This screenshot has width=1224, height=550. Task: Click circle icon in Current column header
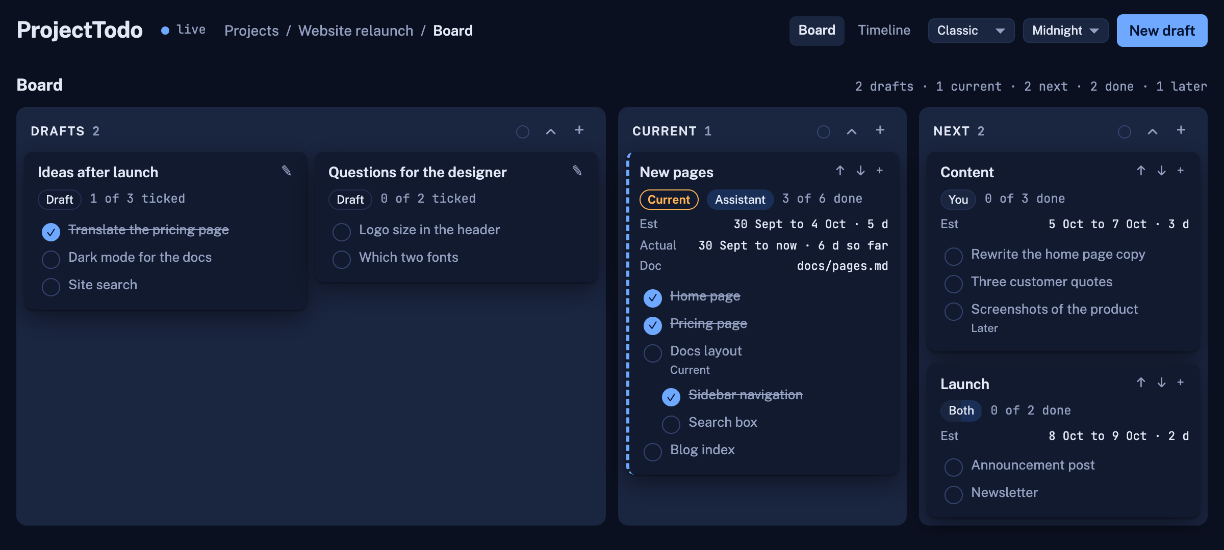(x=824, y=132)
